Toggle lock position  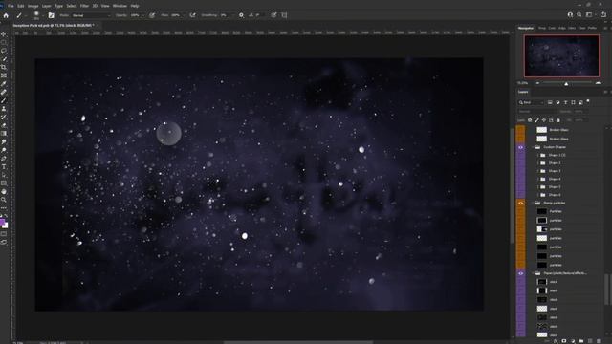click(x=544, y=120)
